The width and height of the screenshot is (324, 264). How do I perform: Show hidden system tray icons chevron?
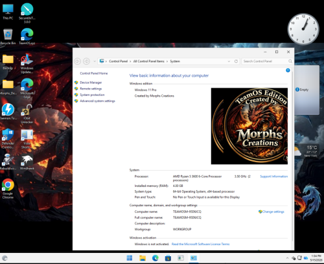coord(287,258)
